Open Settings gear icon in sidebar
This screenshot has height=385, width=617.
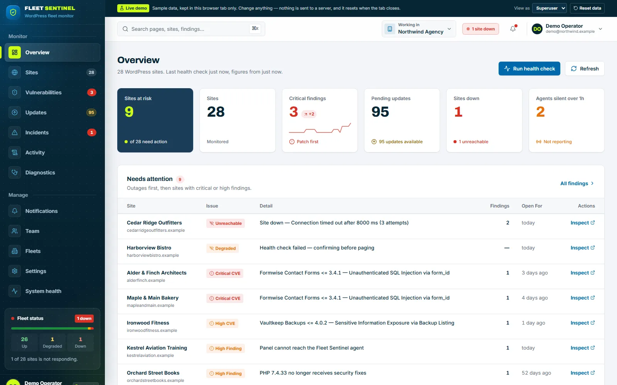(x=15, y=271)
